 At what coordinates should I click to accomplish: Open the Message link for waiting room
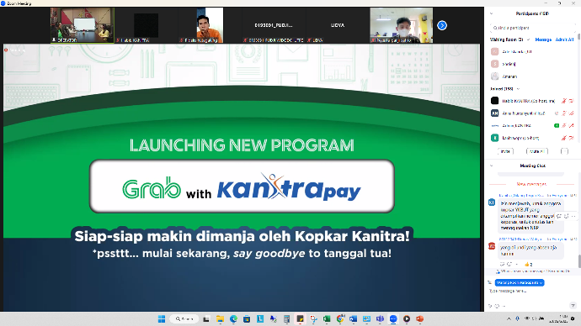(x=543, y=39)
